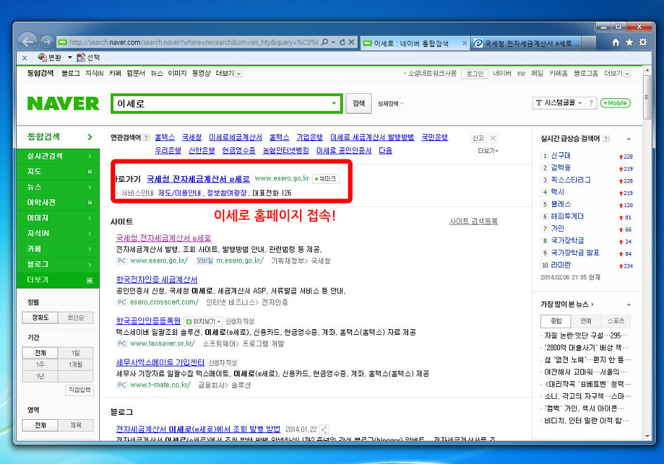The height and width of the screenshot is (464, 664).
Task: Collapse 가장 많이 본 뉴스 panel arrow
Action: [629, 304]
